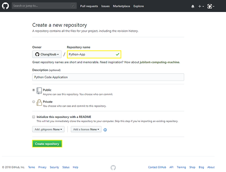Open the Security footer link
The image size is (226, 172).
point(54,167)
